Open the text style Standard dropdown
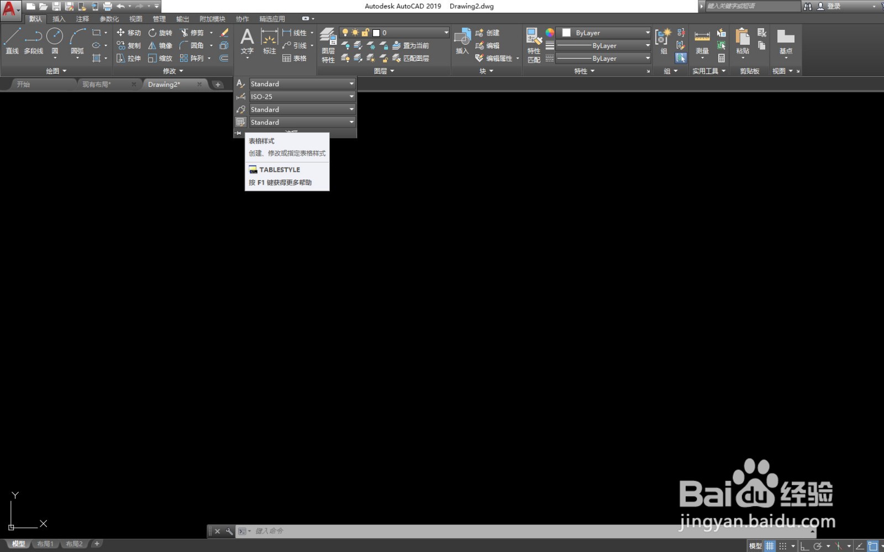Screen dimensions: 884x552 pos(302,83)
